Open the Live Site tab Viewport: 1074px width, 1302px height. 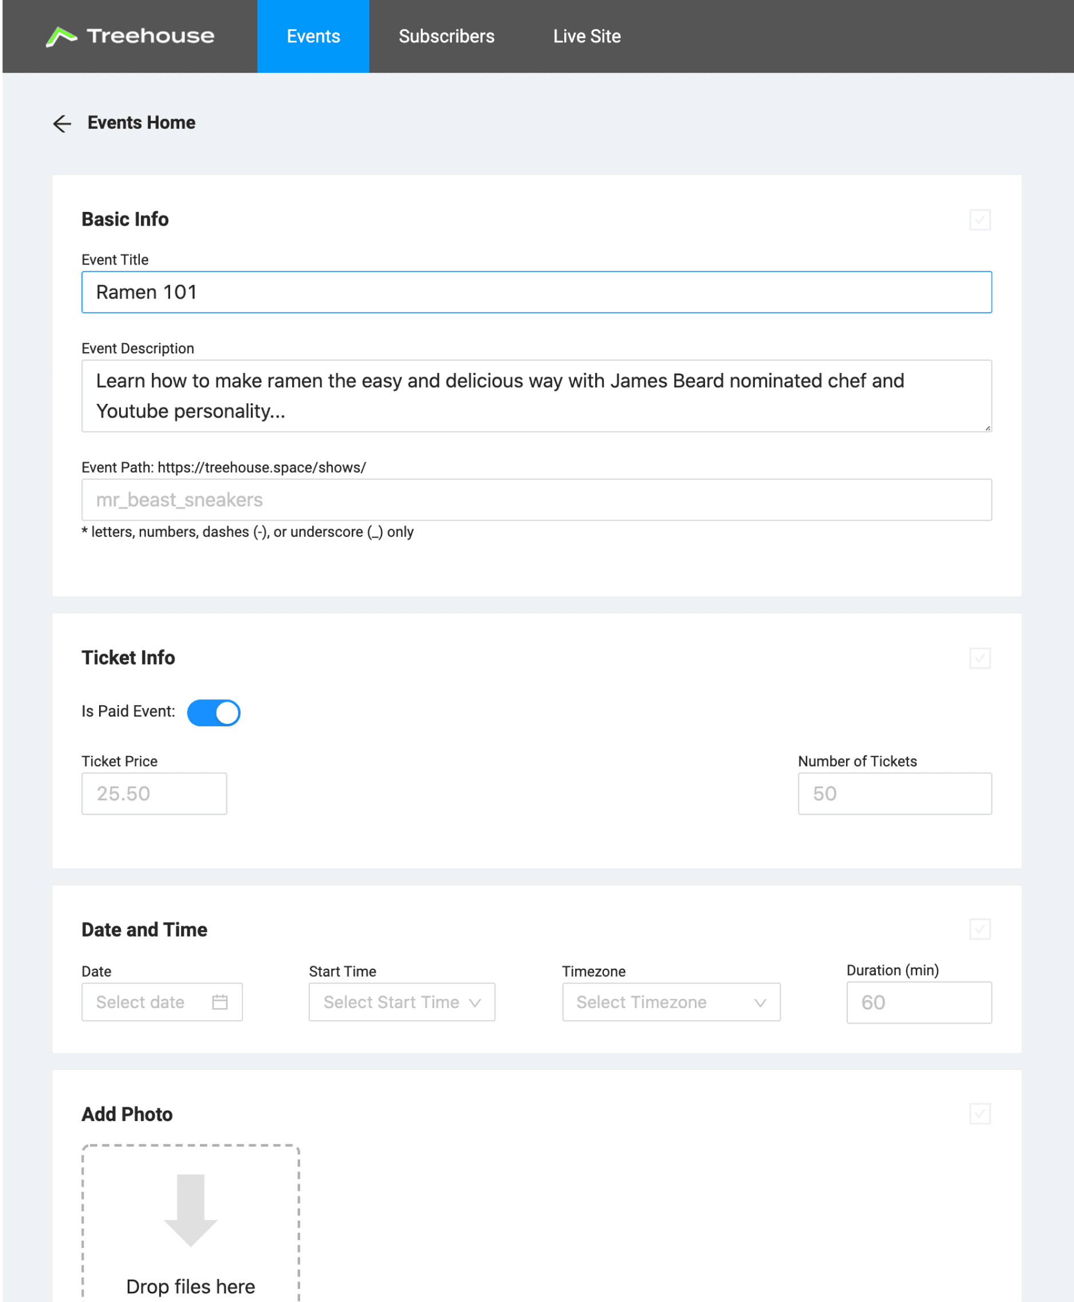coord(587,37)
